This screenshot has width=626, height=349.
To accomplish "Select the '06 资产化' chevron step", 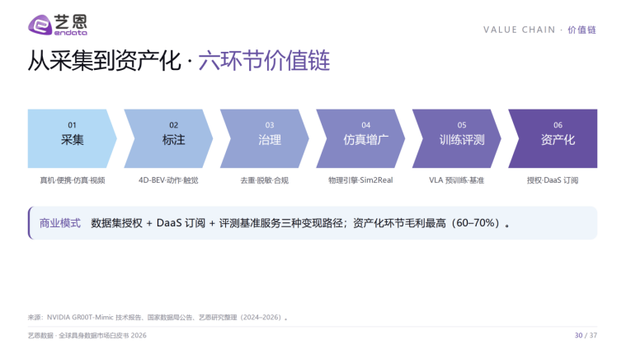I will tap(553, 138).
